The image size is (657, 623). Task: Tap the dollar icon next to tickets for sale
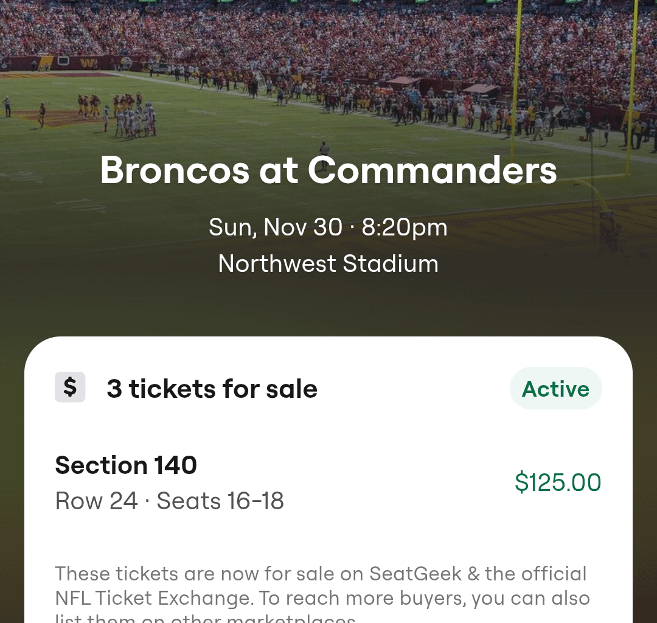coord(70,388)
